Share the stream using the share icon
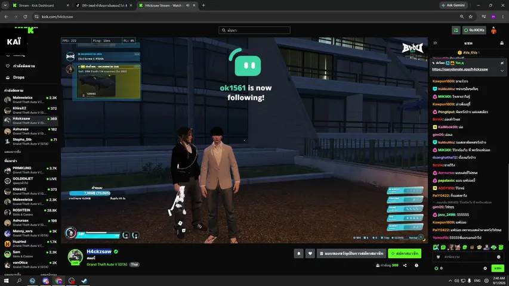This screenshot has width=509, height=286. [405, 265]
